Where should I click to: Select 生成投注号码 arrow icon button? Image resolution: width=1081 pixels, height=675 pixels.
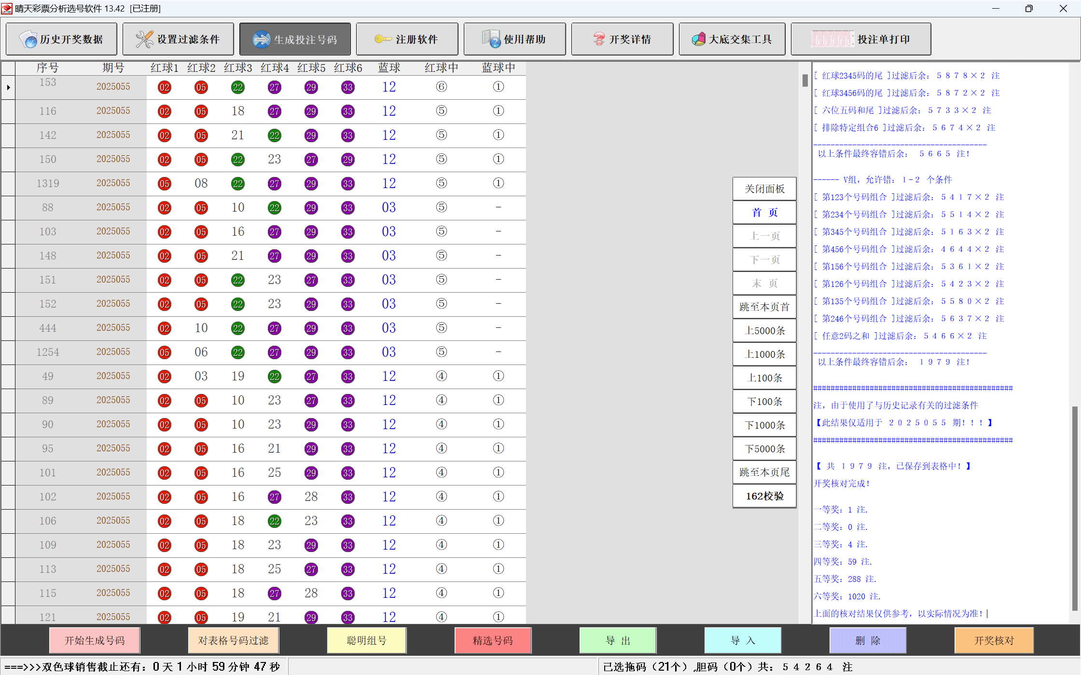(262, 40)
